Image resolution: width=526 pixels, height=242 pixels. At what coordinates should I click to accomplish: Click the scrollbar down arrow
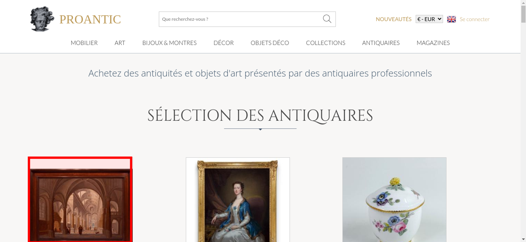click(x=523, y=239)
